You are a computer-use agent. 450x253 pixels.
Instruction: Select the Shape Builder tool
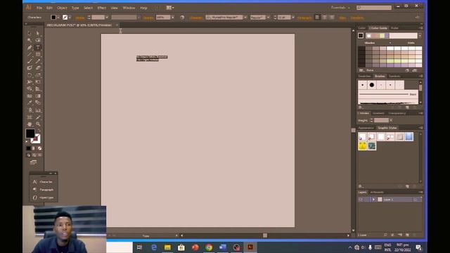pyautogui.click(x=30, y=89)
